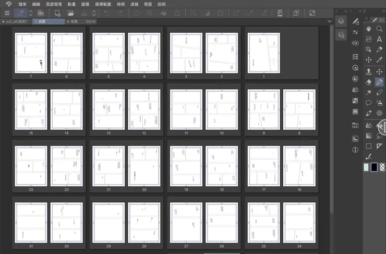
Task: Open the Tool property sliders panel icon
Action: (x=355, y=32)
